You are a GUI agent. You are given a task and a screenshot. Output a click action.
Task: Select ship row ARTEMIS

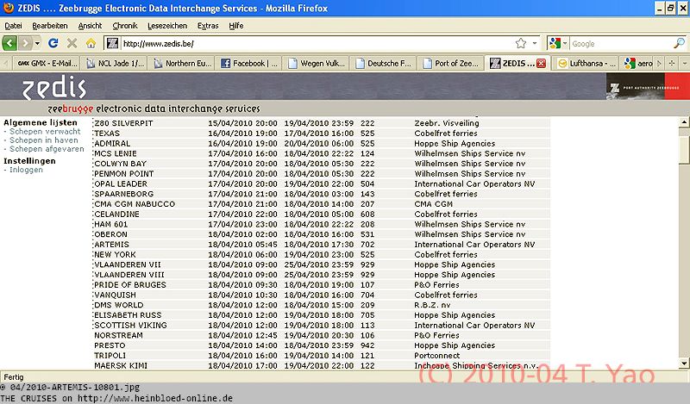click(x=321, y=245)
